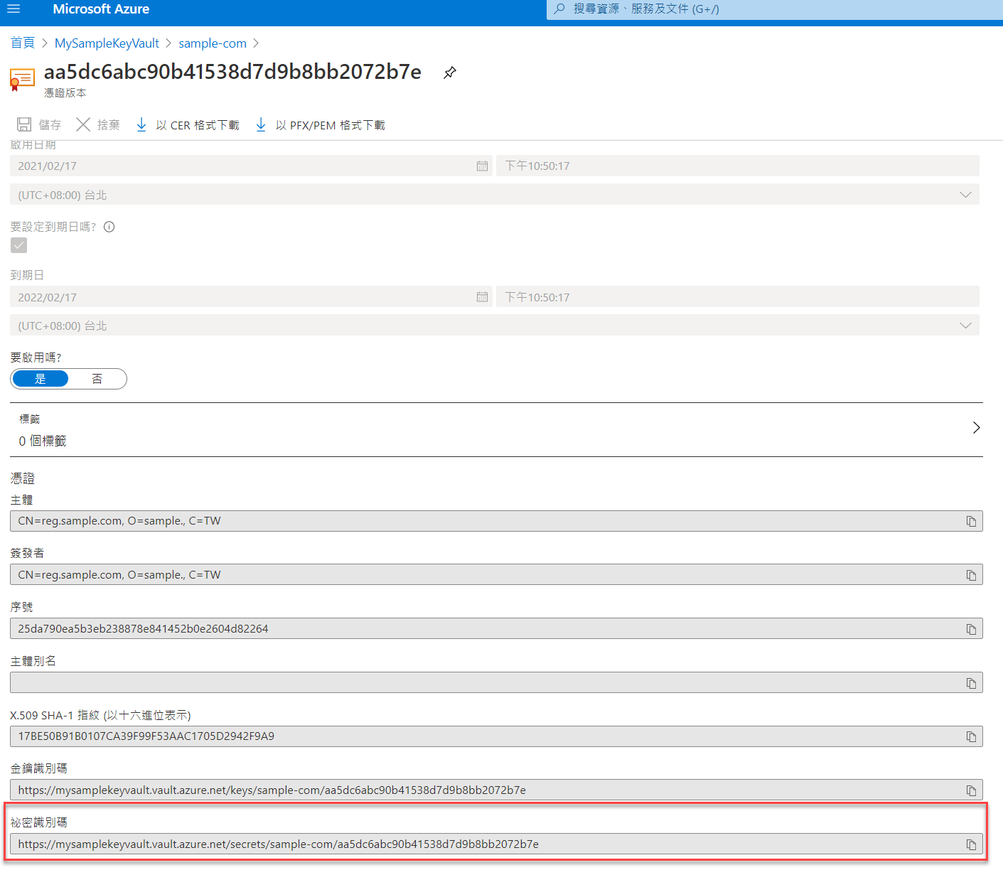1003x870 pixels.
Task: Copy the X.509 SHA-1 thumbprint
Action: [x=971, y=736]
